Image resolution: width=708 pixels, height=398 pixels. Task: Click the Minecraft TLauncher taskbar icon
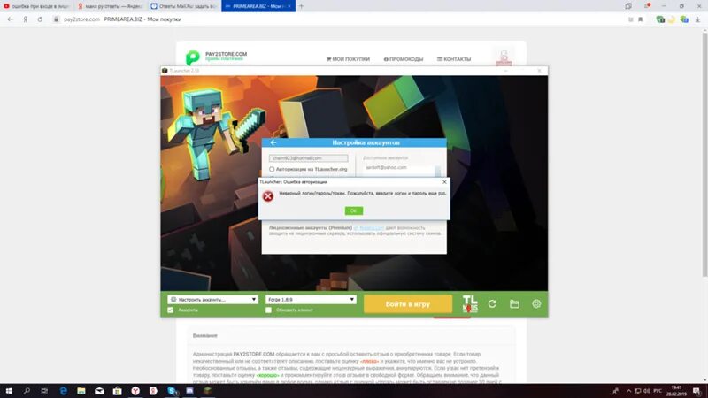(x=207, y=391)
